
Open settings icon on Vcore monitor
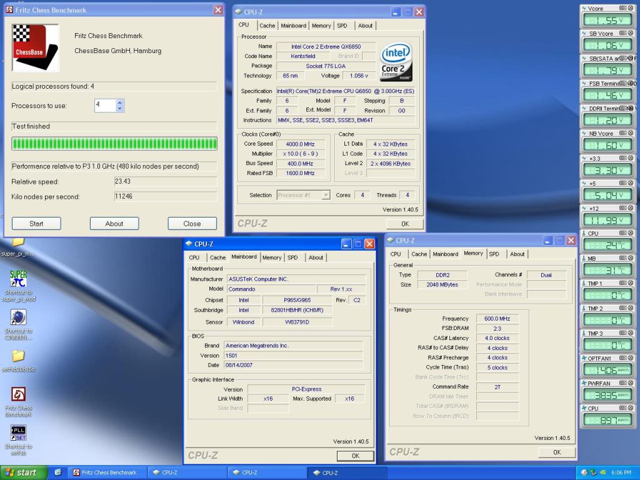pyautogui.click(x=623, y=7)
